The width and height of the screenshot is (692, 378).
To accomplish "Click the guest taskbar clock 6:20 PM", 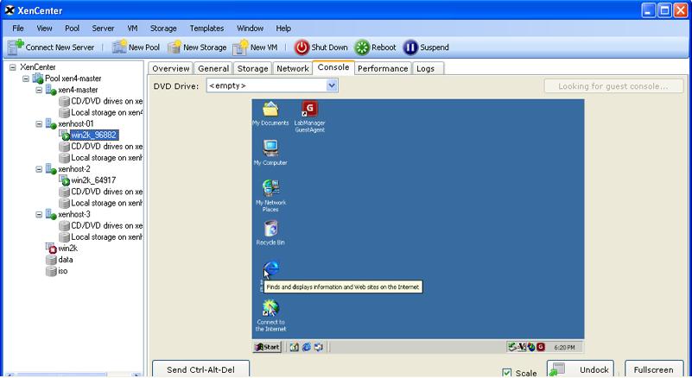I will tap(564, 348).
